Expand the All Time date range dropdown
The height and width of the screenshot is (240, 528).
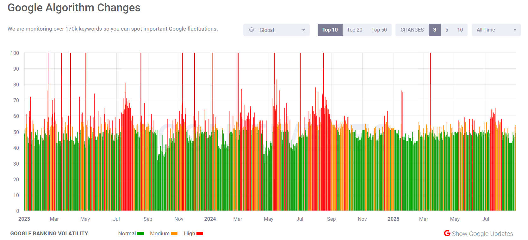click(496, 30)
